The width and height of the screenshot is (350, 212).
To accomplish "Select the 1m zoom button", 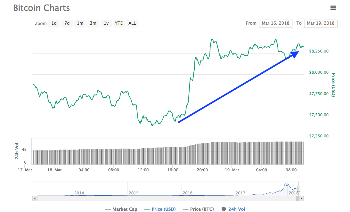I will tap(80, 23).
